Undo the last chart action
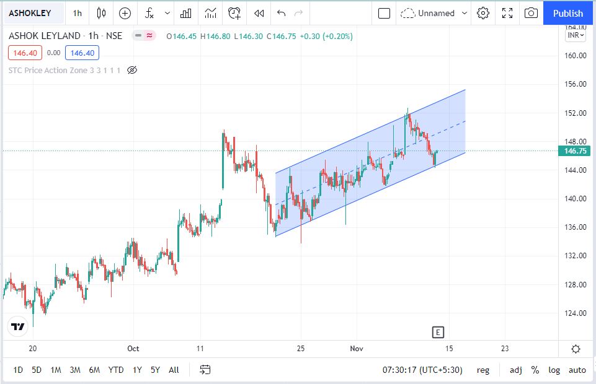Screen dimensions: 596x384 282,13
